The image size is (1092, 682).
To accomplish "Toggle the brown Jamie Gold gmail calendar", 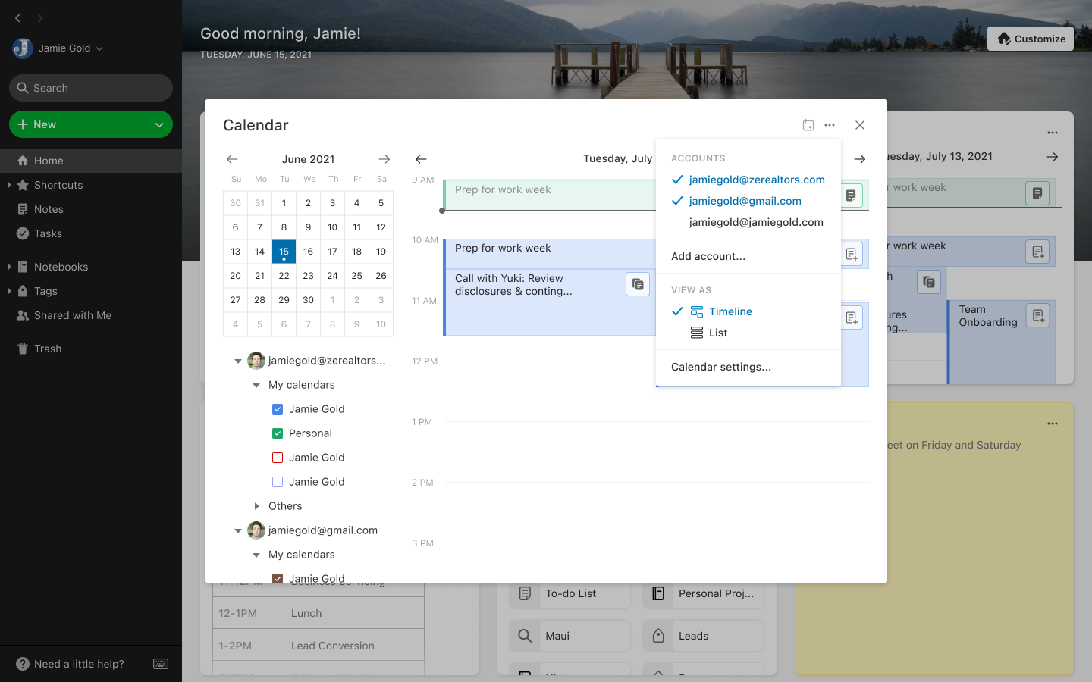I will (278, 578).
